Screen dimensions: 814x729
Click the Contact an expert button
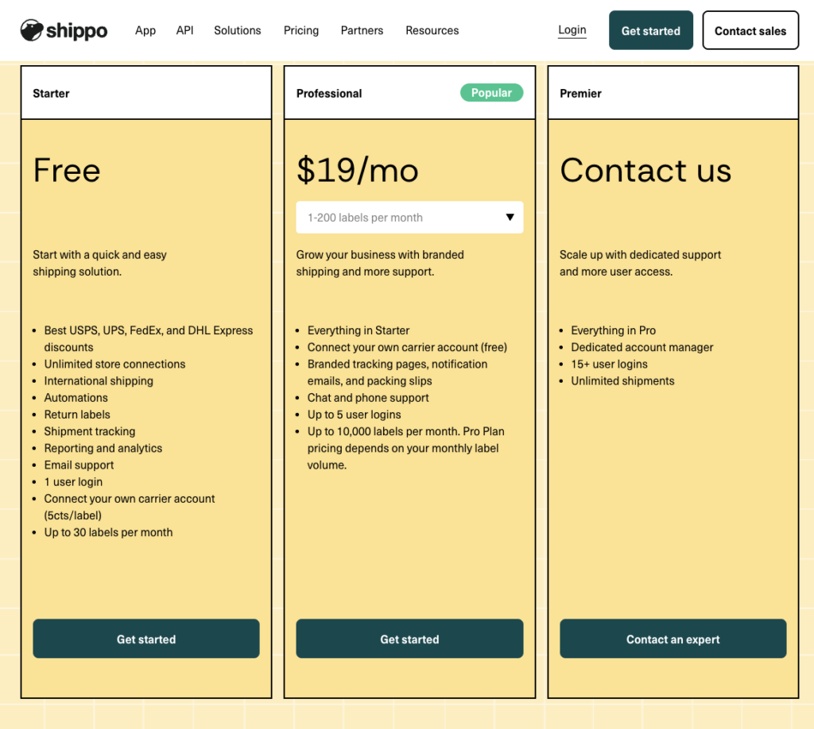click(673, 639)
